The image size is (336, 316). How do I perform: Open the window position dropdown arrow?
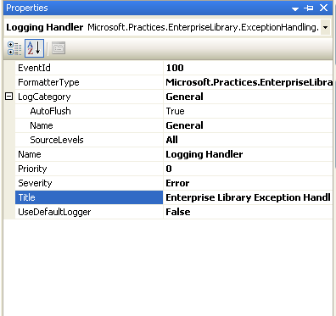[x=295, y=8]
